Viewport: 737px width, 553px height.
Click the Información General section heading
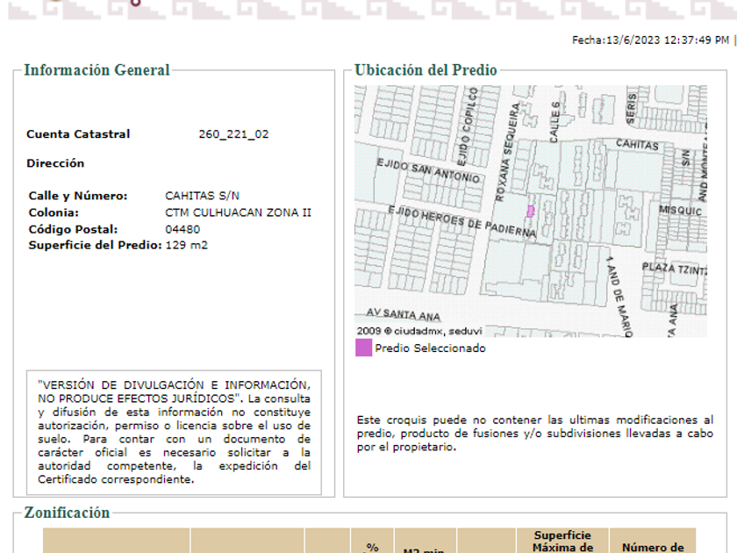pyautogui.click(x=97, y=70)
